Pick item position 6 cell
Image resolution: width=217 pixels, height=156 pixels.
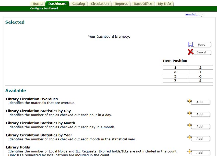(x=200, y=76)
